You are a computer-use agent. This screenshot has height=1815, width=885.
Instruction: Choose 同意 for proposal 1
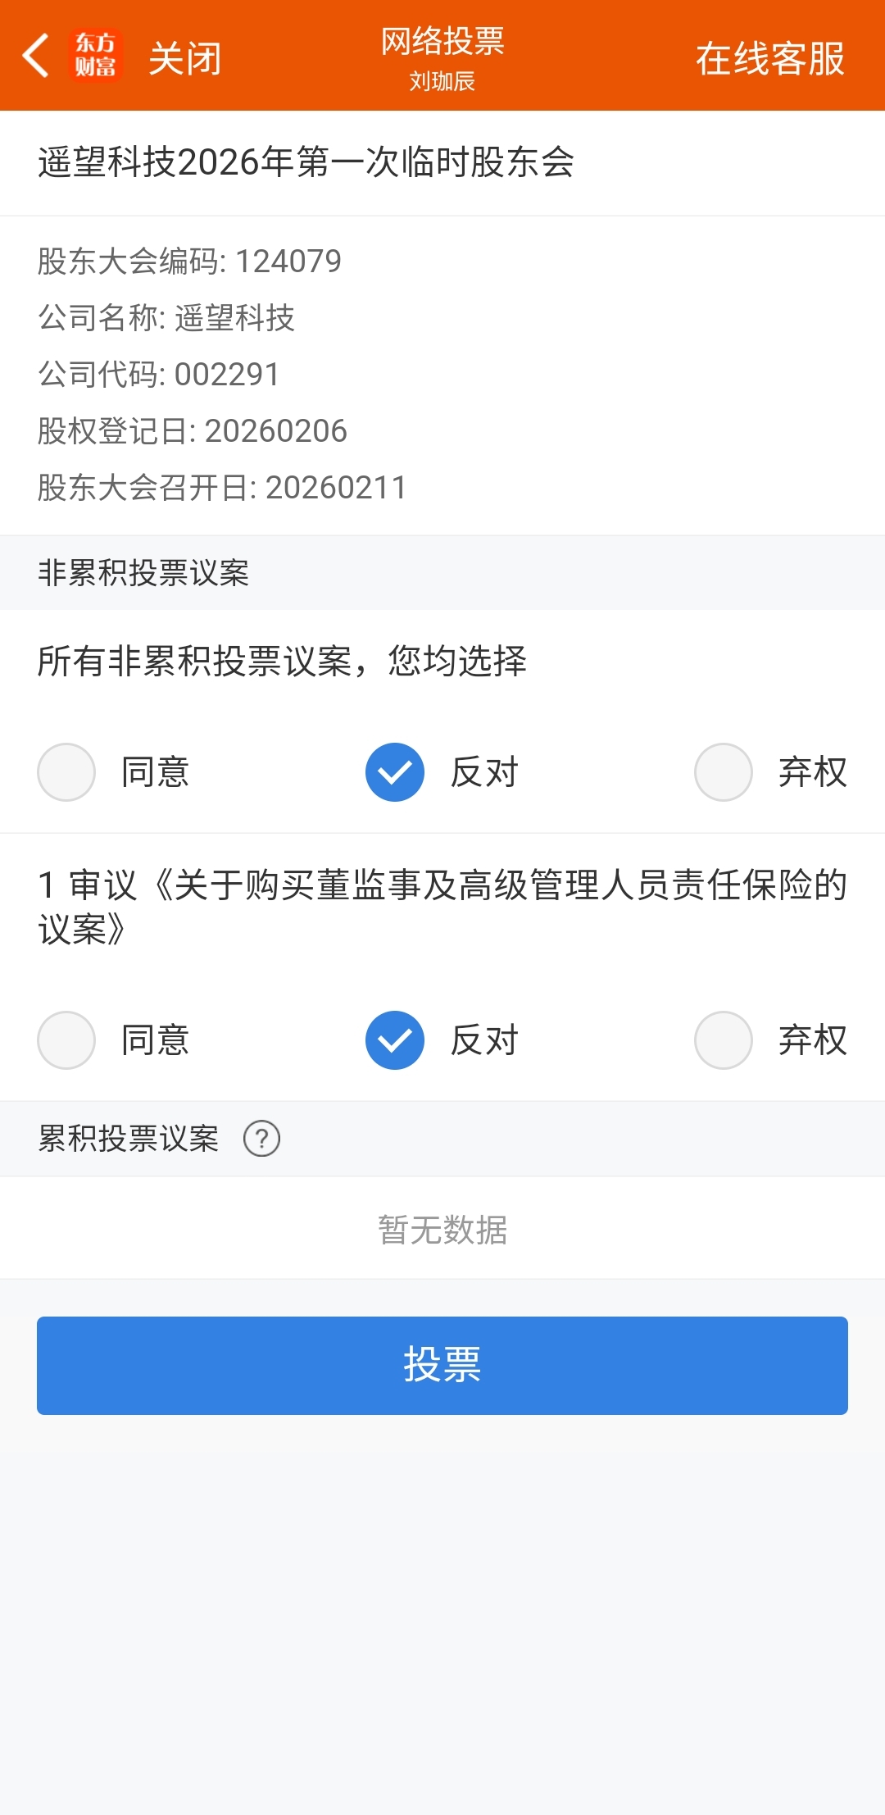click(x=67, y=1040)
